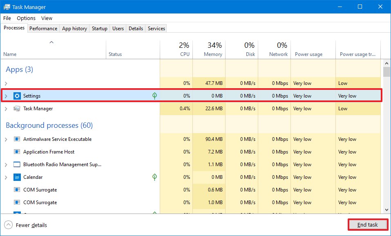This screenshot has height=236, width=391.
Task: Switch to the Services tab
Action: click(156, 29)
